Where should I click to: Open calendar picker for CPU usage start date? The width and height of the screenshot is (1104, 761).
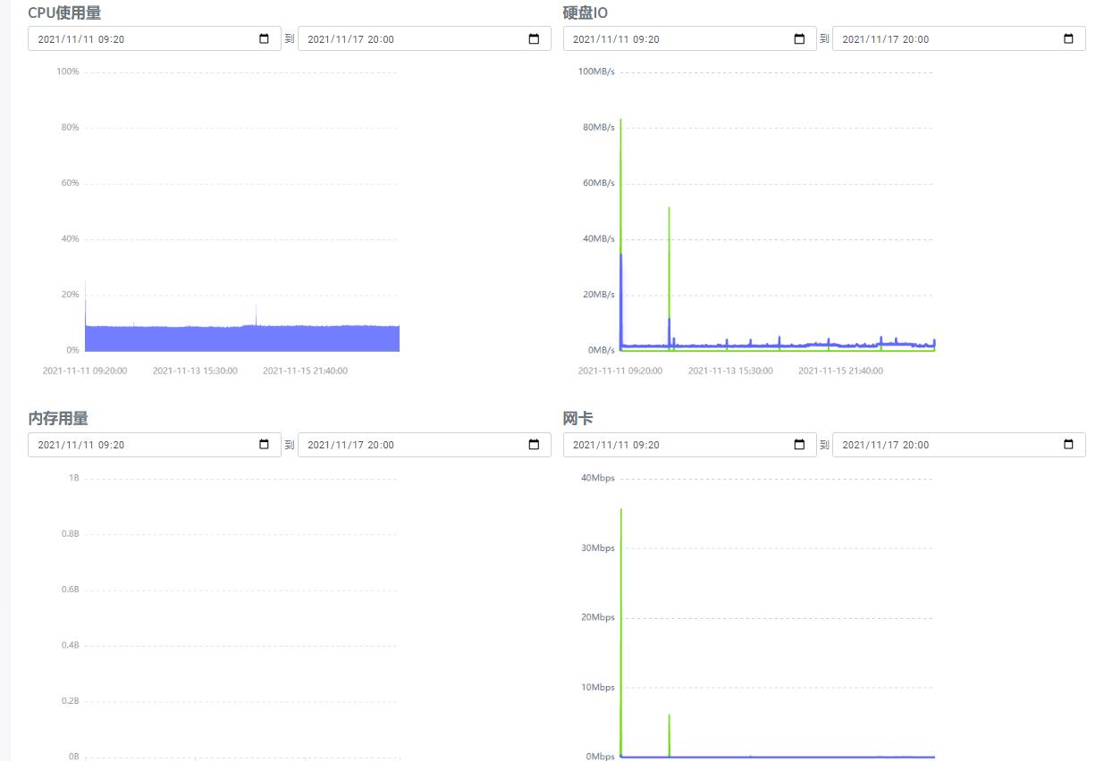(264, 39)
